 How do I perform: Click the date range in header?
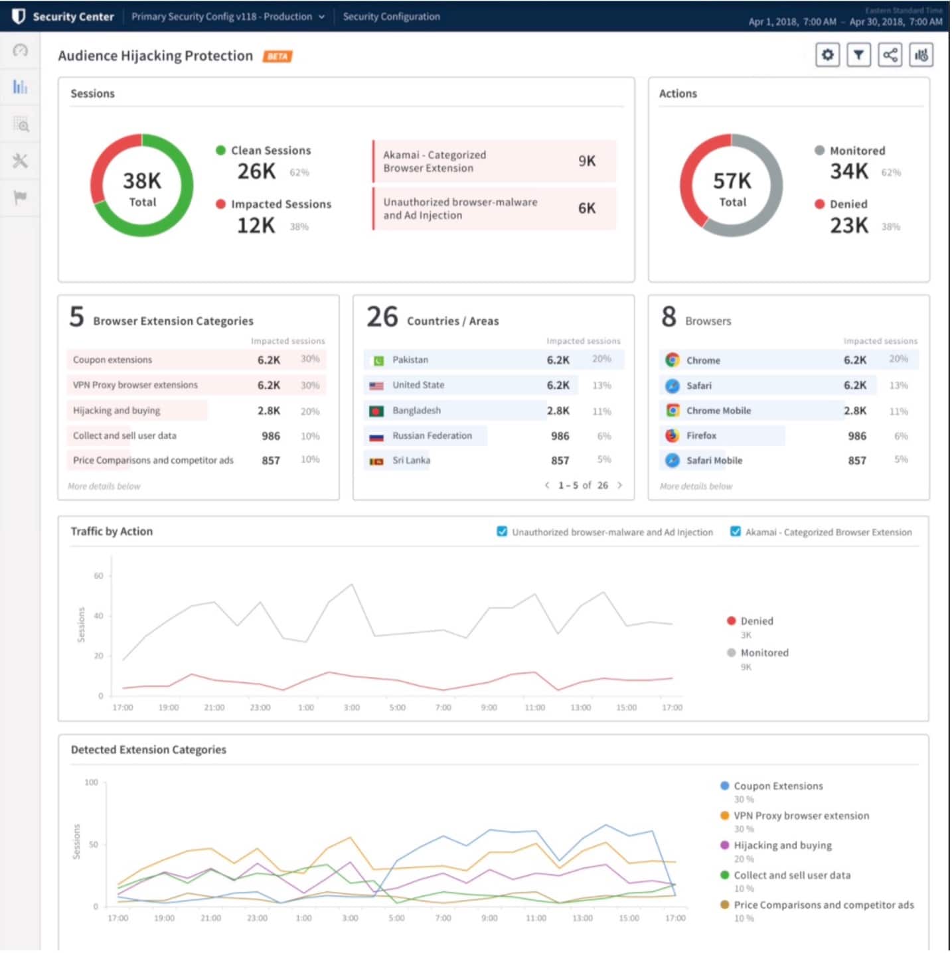(844, 22)
